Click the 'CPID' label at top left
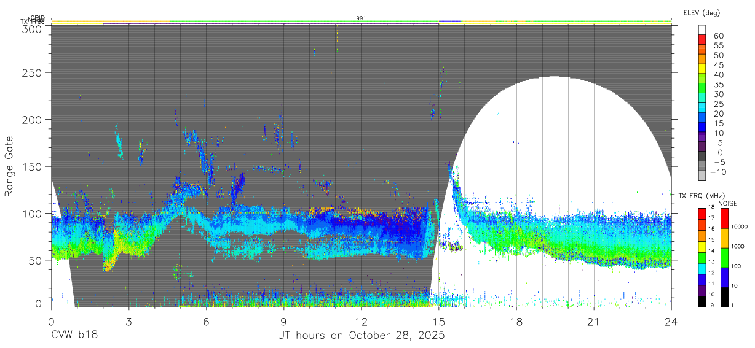 pos(38,18)
